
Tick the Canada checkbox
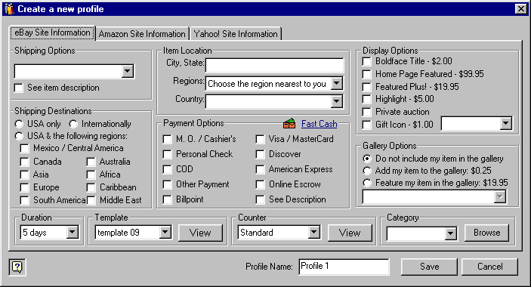pos(24,162)
